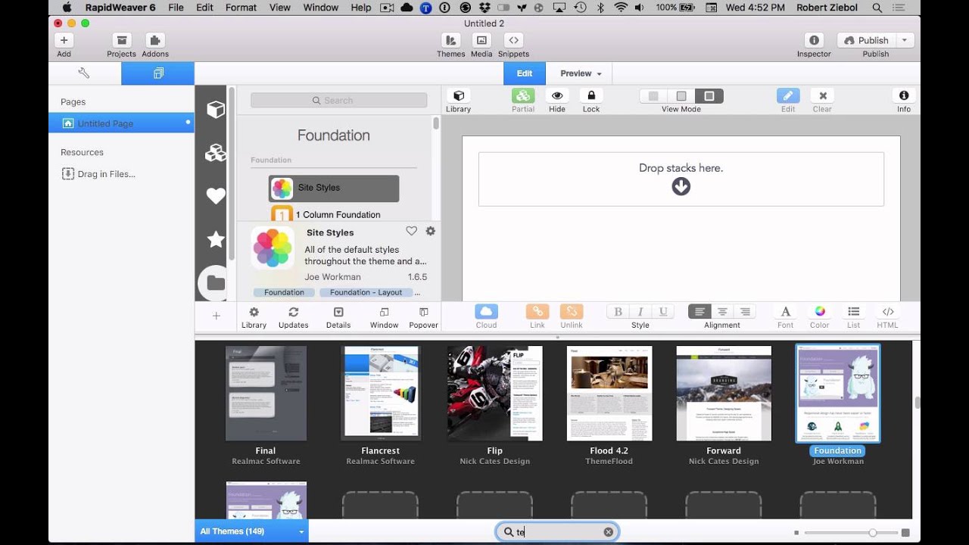Select the stacked cubes library category
Screen dimensions: 969x545
click(216, 153)
